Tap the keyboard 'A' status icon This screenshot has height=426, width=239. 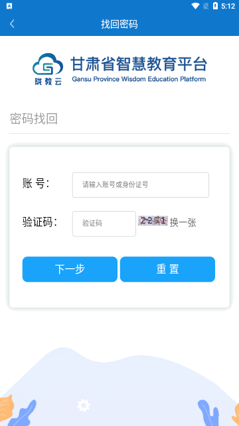pyautogui.click(x=9, y=6)
